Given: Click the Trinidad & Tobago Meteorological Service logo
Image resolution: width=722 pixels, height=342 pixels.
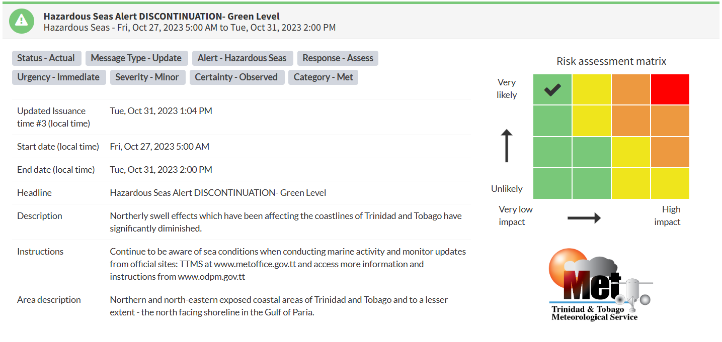Looking at the screenshot, I should pyautogui.click(x=600, y=285).
